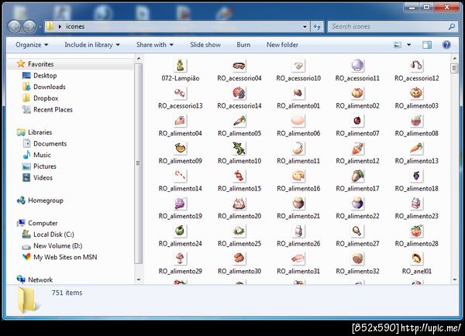This screenshot has width=465, height=336.
Task: Select the RO_alimento16 cheese icon
Action: 298,176
